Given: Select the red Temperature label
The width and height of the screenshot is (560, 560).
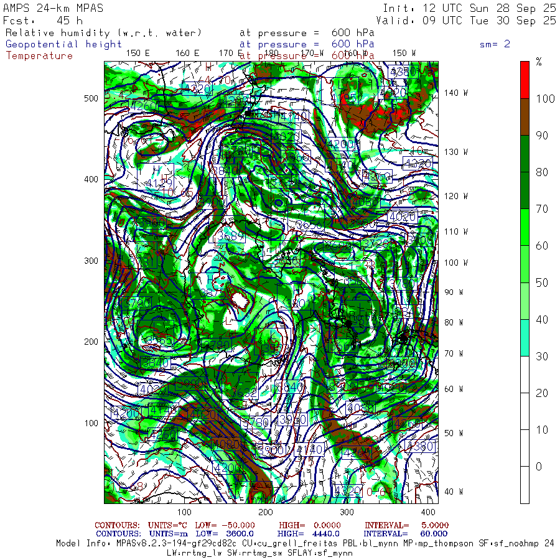Looking at the screenshot, I should point(39,55).
